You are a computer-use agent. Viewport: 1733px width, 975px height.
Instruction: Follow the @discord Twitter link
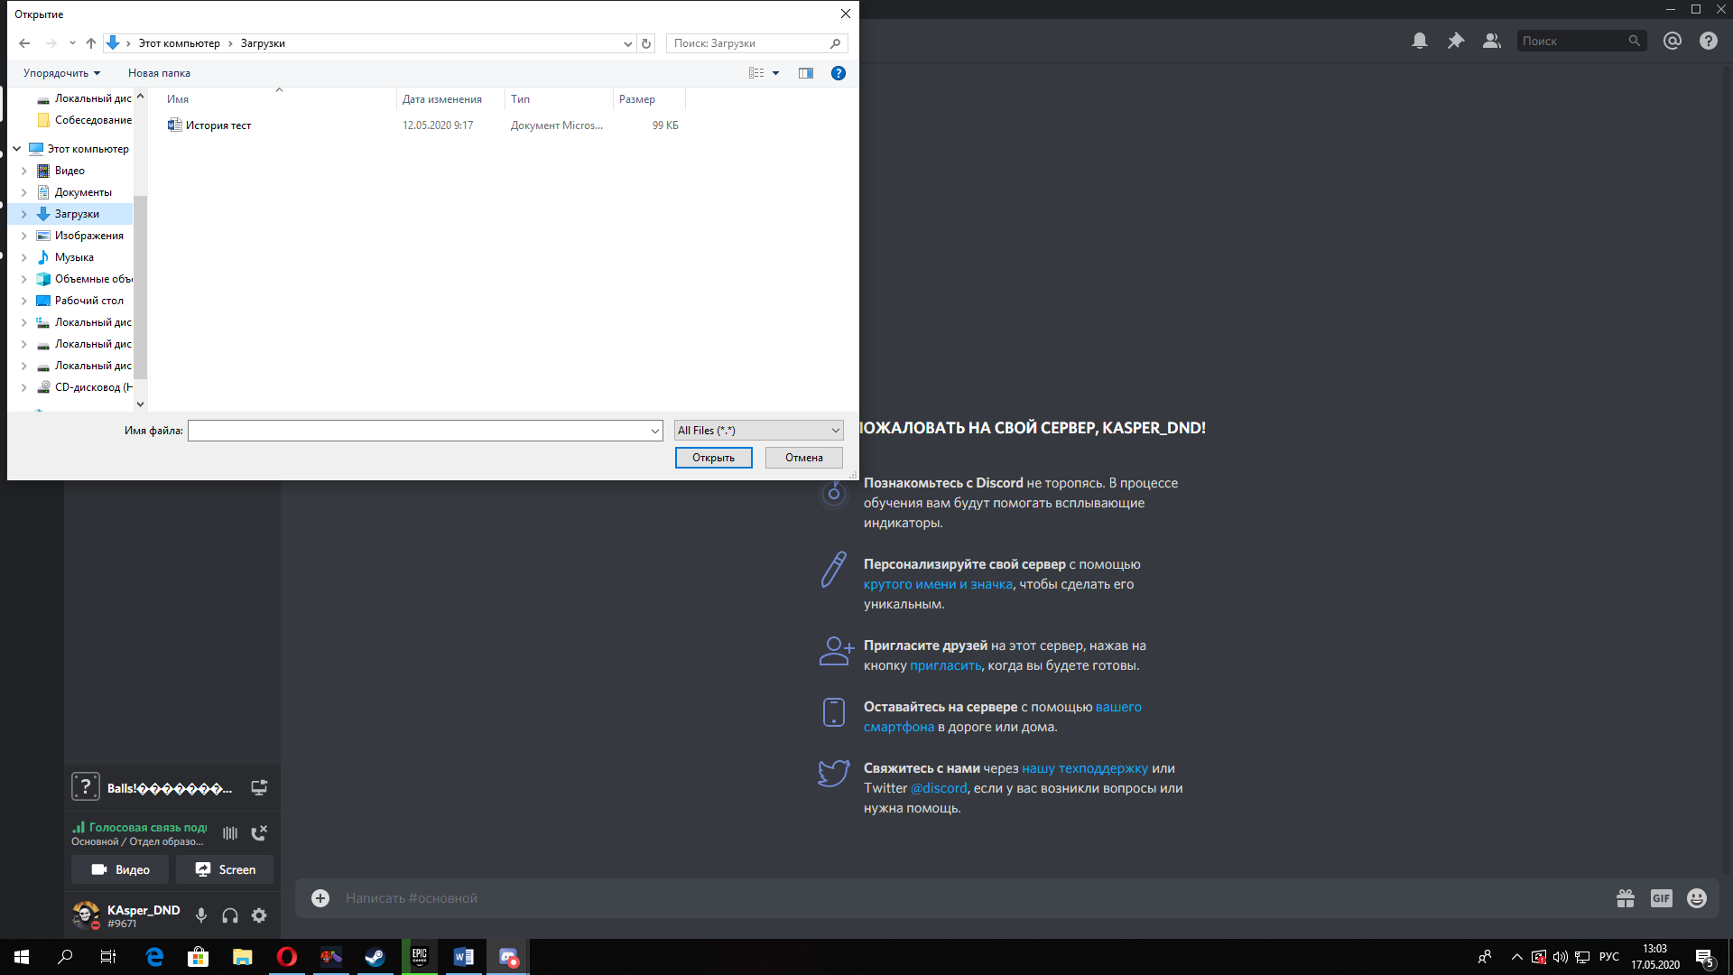(939, 788)
